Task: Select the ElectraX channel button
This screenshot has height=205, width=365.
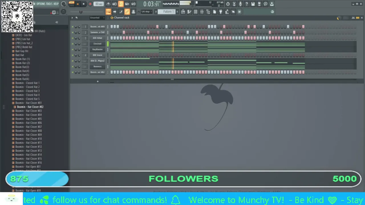Action: [x=97, y=44]
